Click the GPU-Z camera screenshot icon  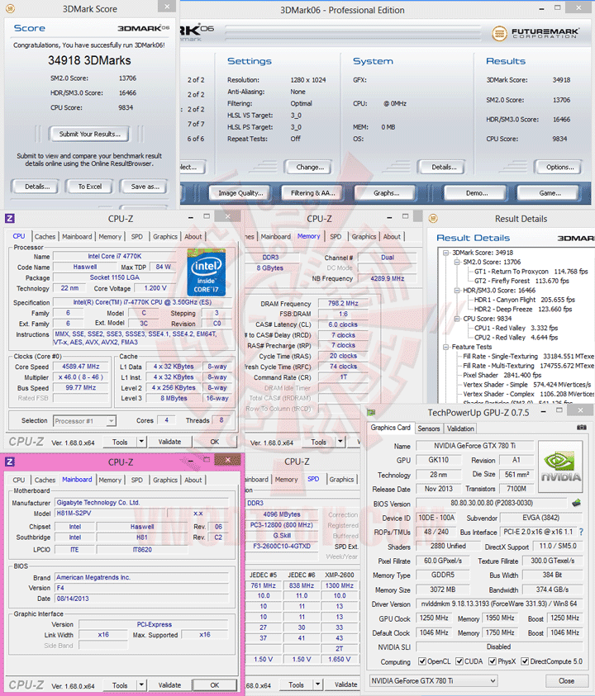(581, 428)
